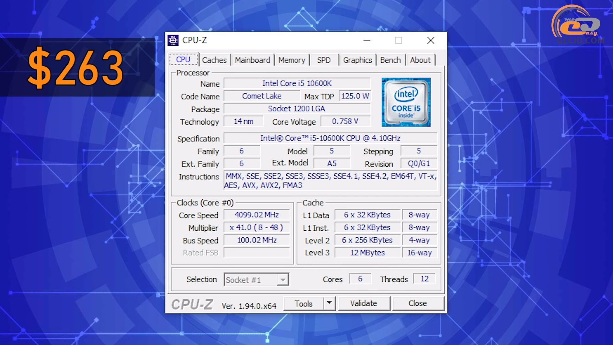
Task: Click the L1 Inst. 6 x 32 KBytes value
Action: [x=367, y=227]
